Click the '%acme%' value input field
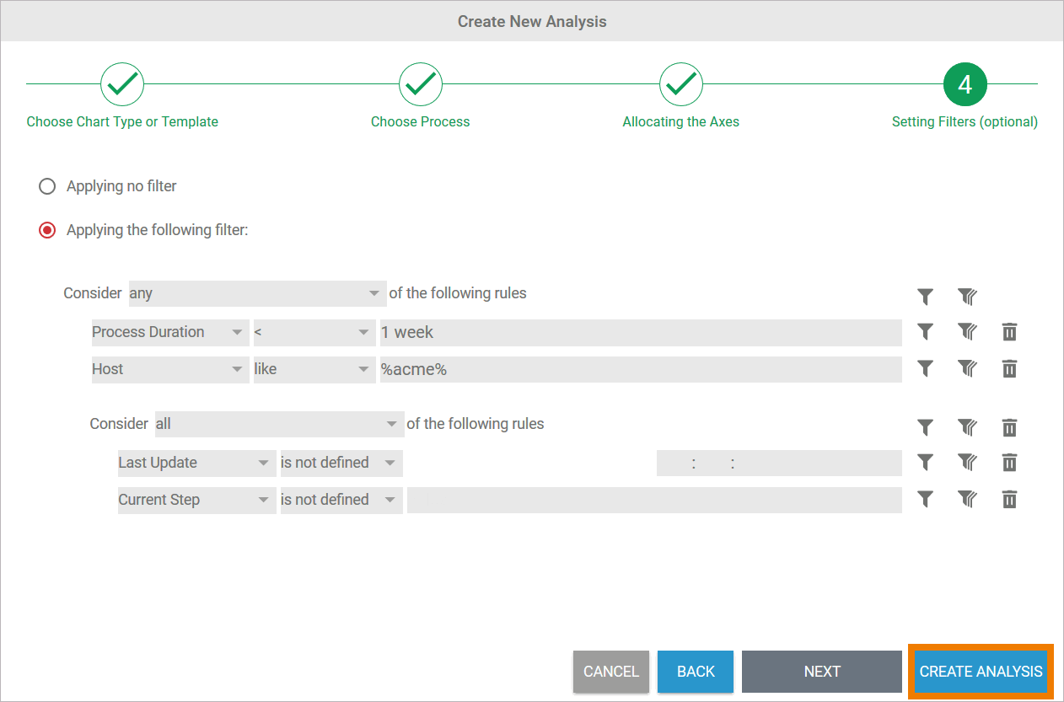Screen dimensions: 1064x702 point(640,369)
